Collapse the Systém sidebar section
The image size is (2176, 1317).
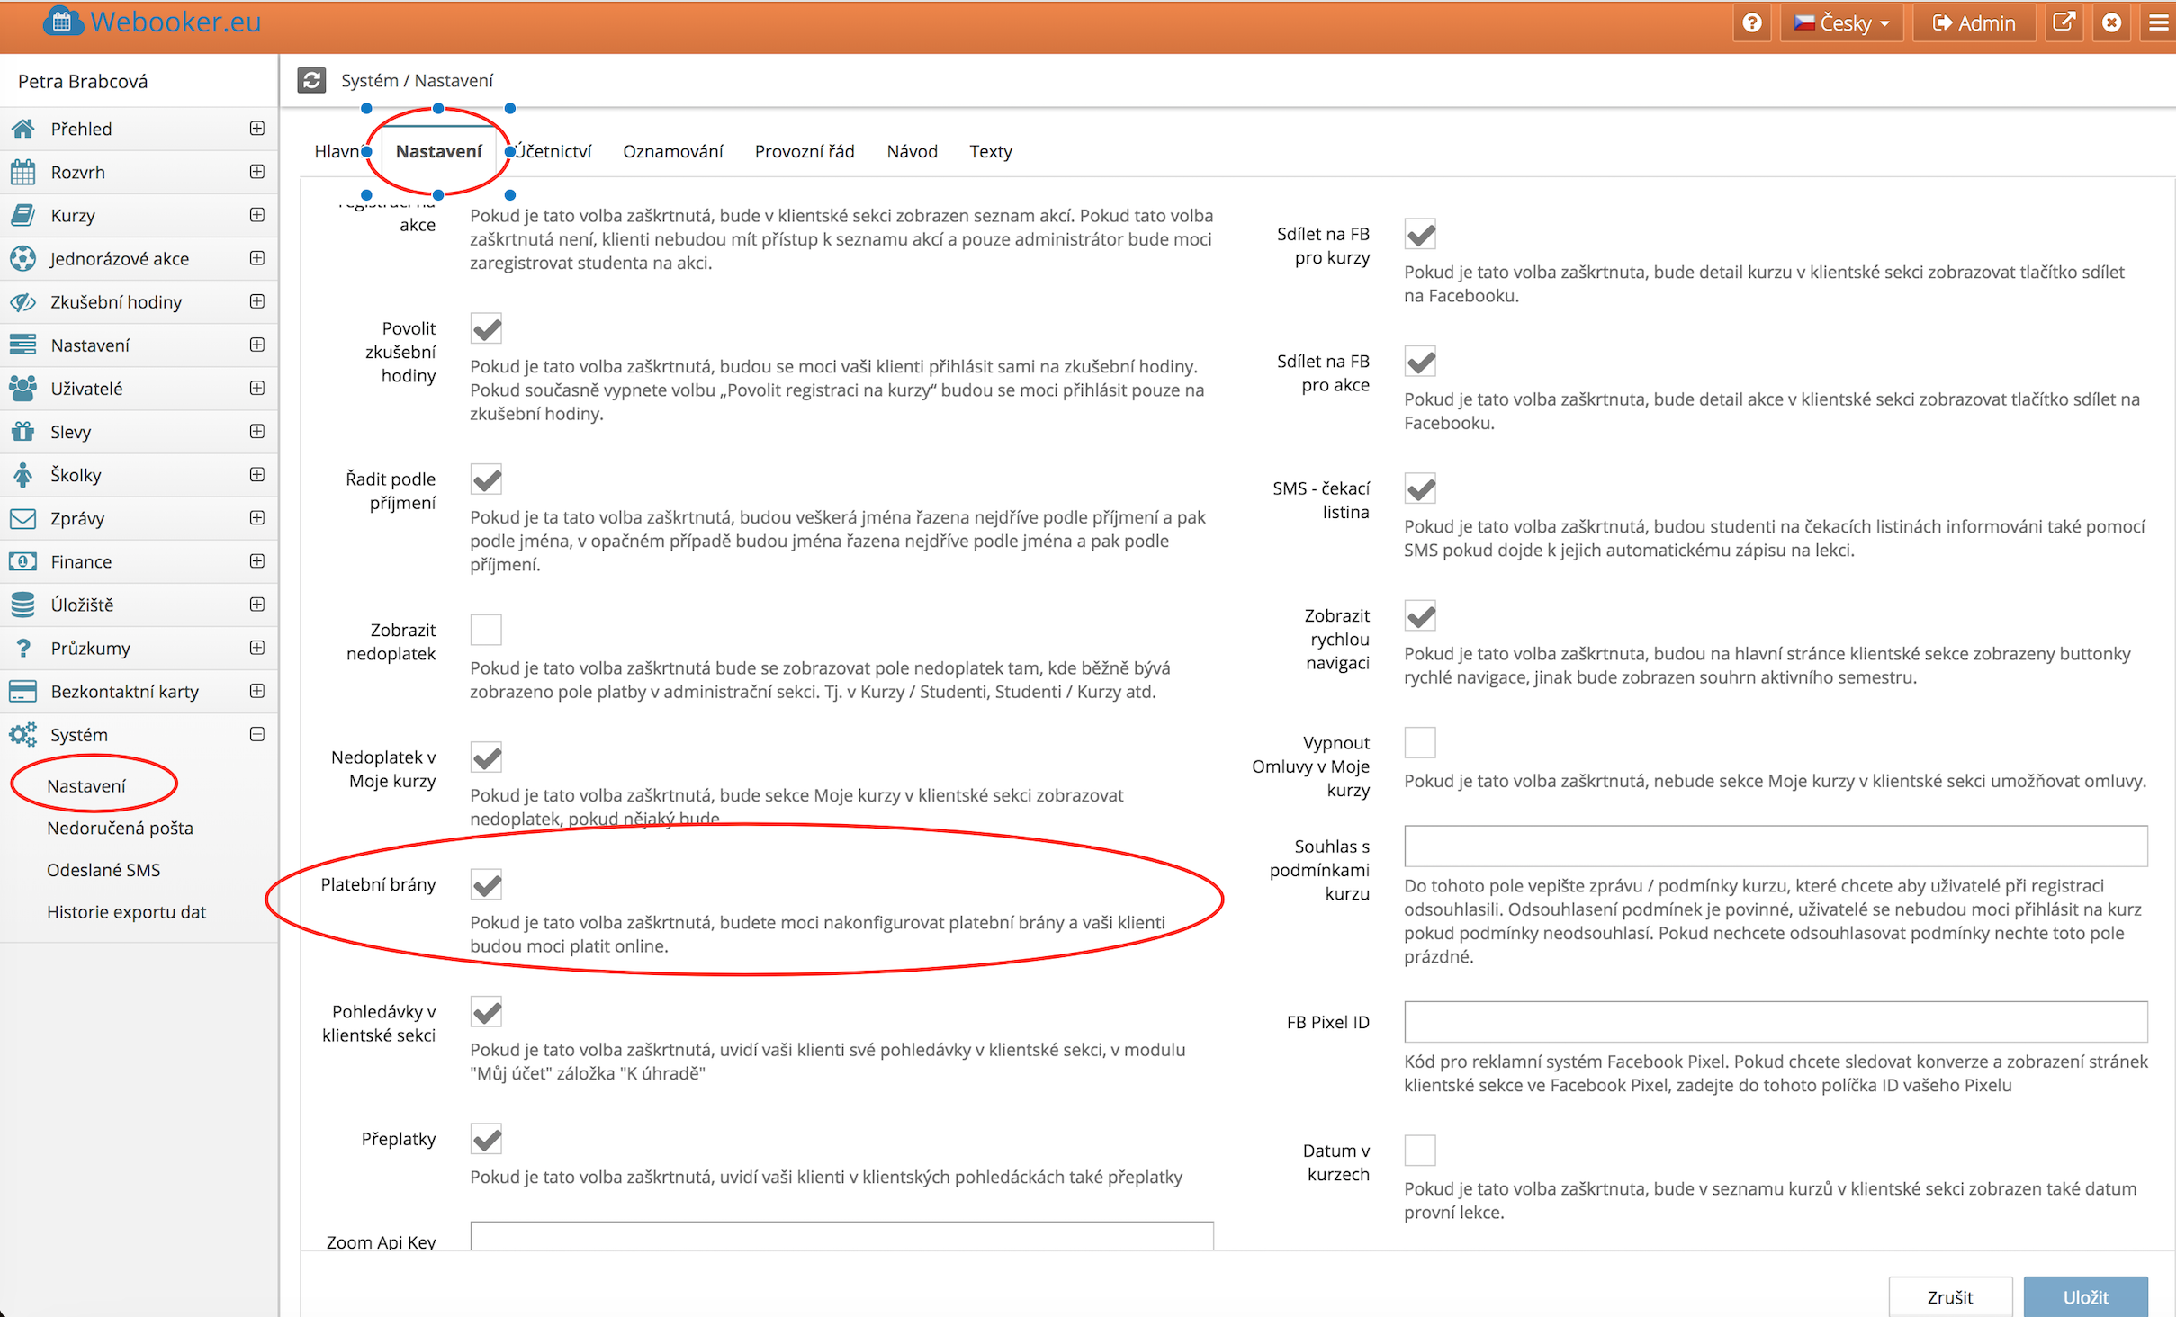257,734
